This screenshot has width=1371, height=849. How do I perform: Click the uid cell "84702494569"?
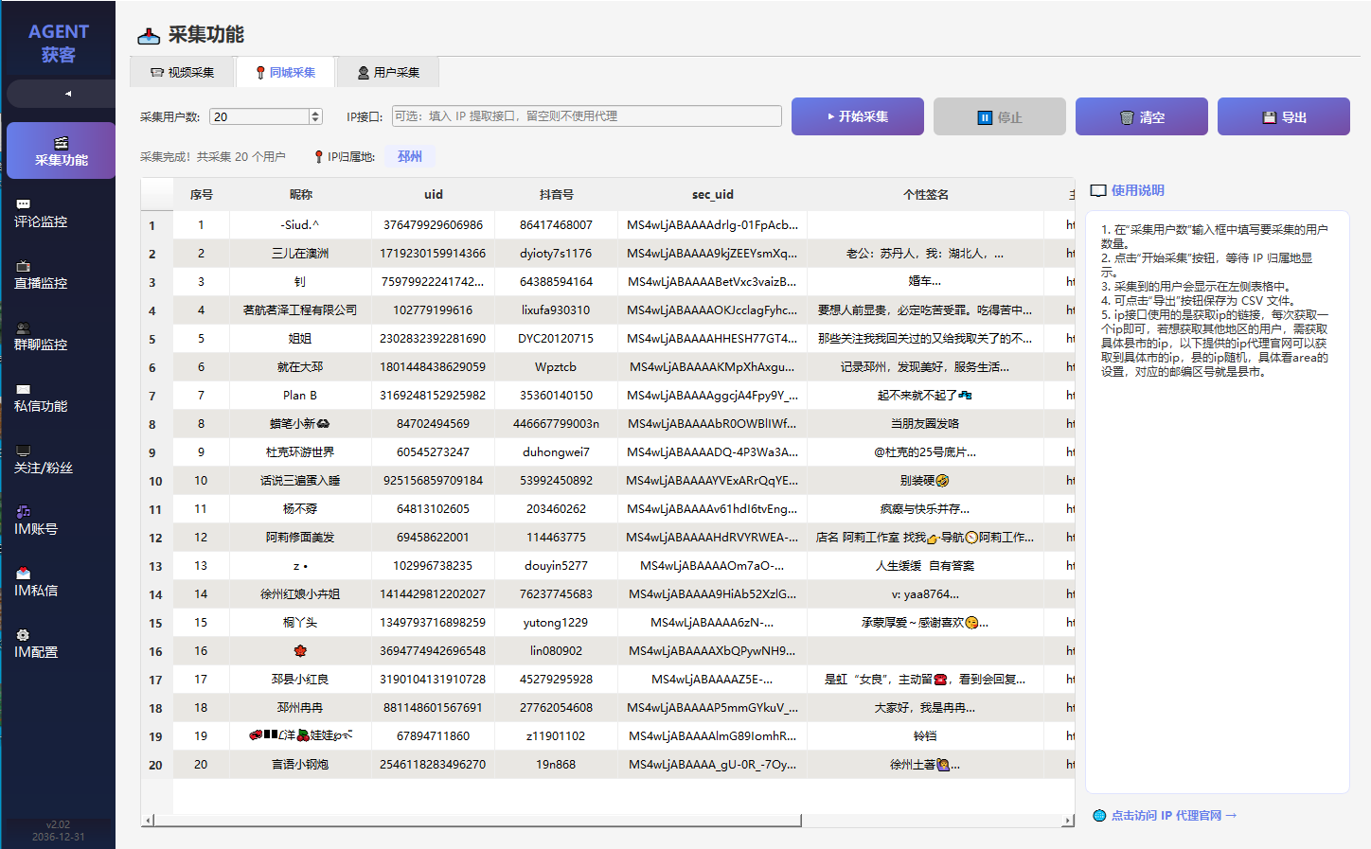433,424
